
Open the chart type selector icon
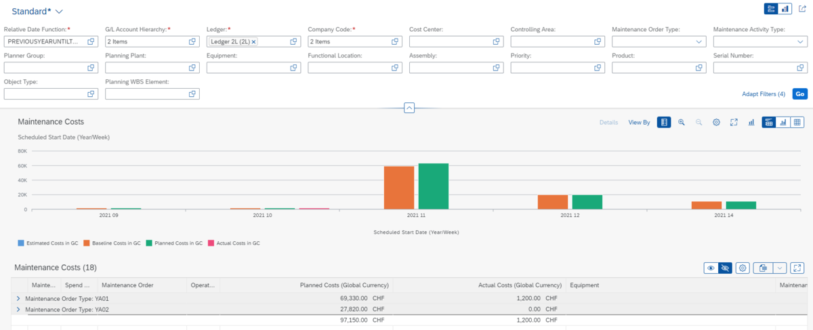coord(751,123)
